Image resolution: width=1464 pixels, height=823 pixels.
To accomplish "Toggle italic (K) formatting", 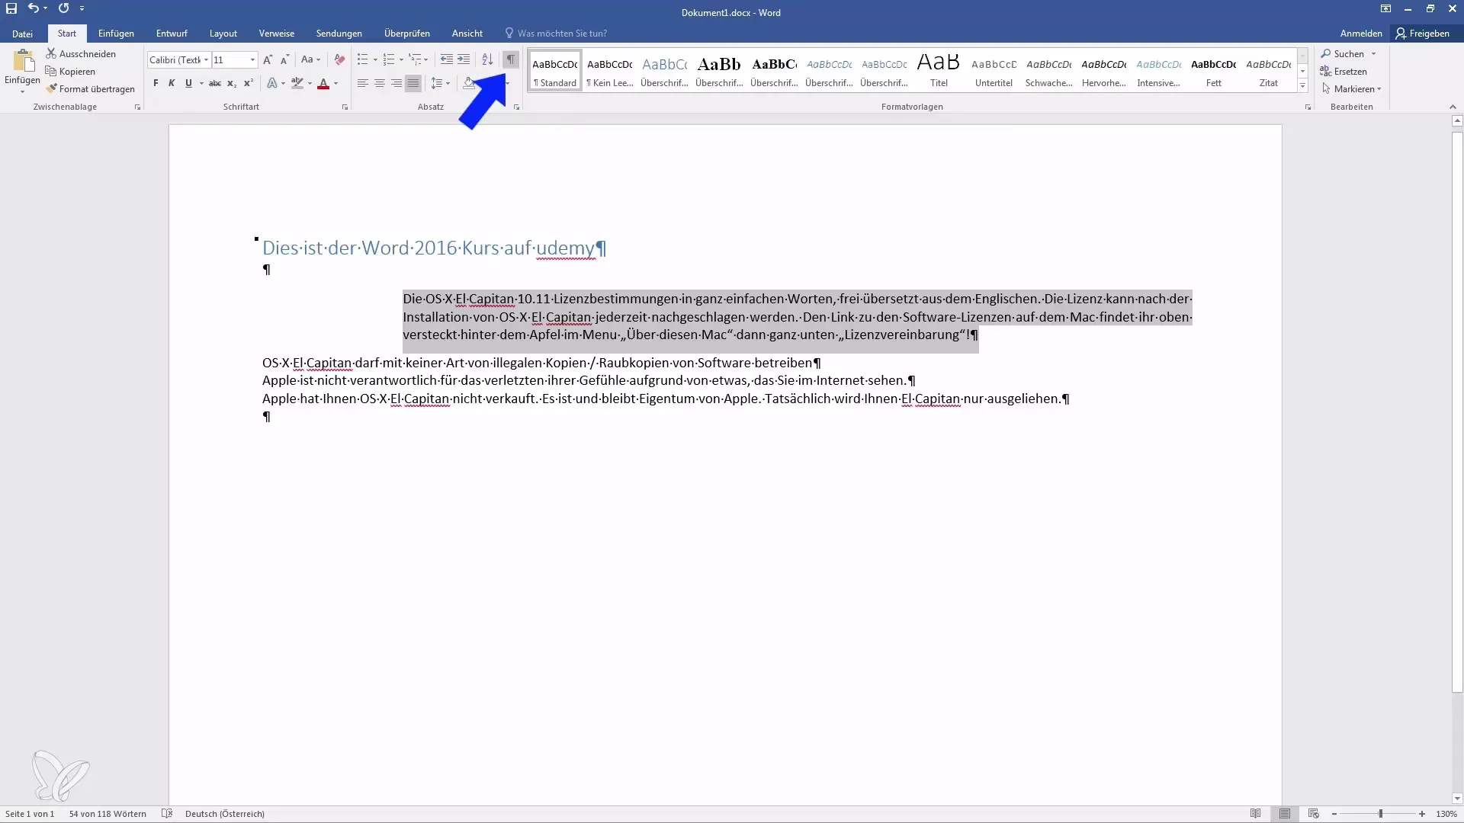I will pos(172,83).
